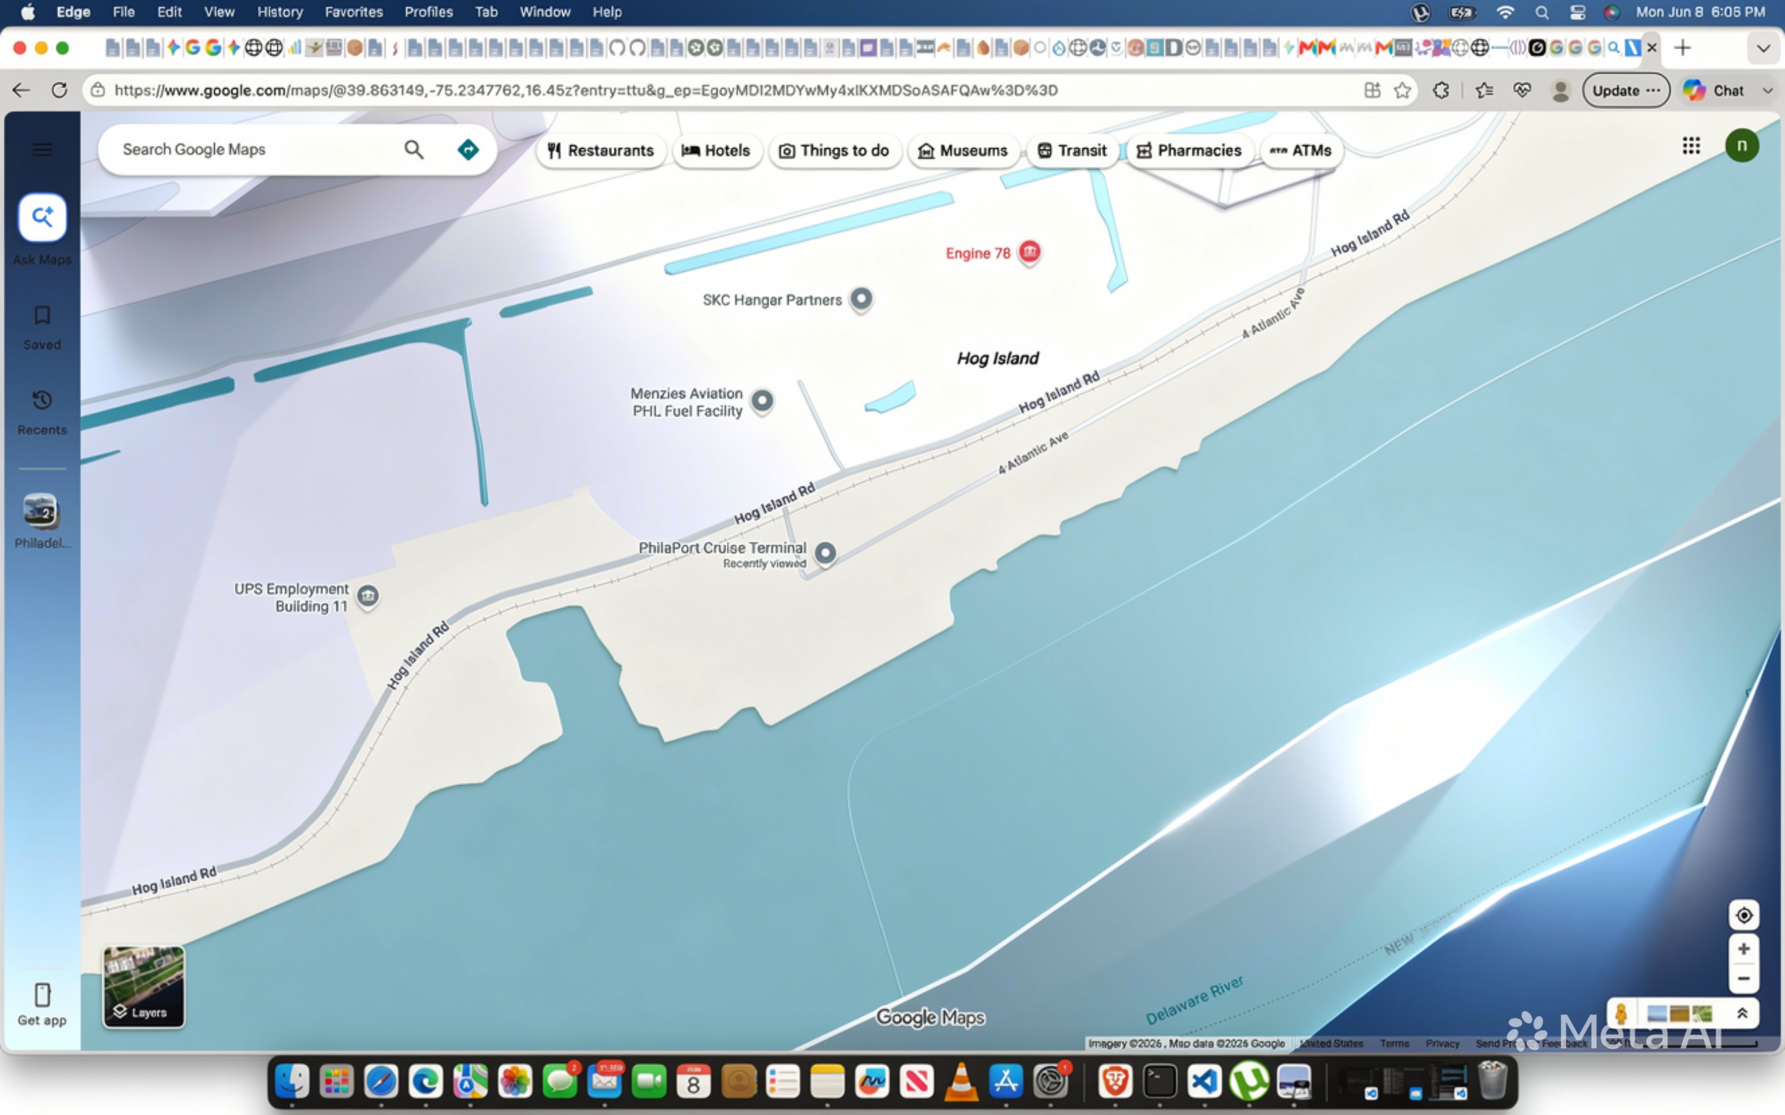The height and width of the screenshot is (1115, 1785).
Task: Reload the Google Maps page
Action: [59, 90]
